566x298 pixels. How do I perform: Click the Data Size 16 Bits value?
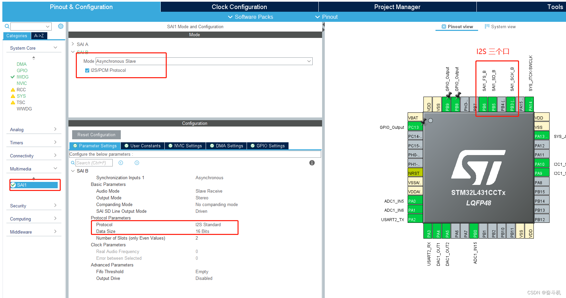point(202,231)
